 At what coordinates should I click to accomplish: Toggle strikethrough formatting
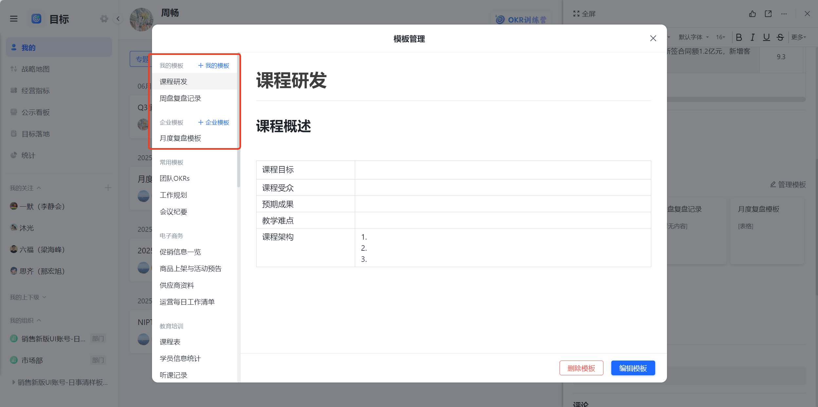point(780,37)
